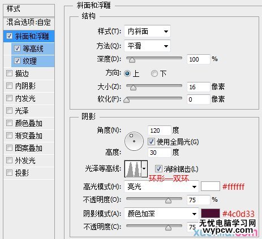Click highlight opacity field 75
This screenshot has width=262, height=239.
[x=199, y=200]
